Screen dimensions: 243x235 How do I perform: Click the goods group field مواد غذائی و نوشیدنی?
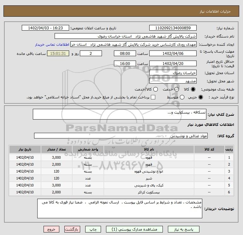tap(121, 136)
